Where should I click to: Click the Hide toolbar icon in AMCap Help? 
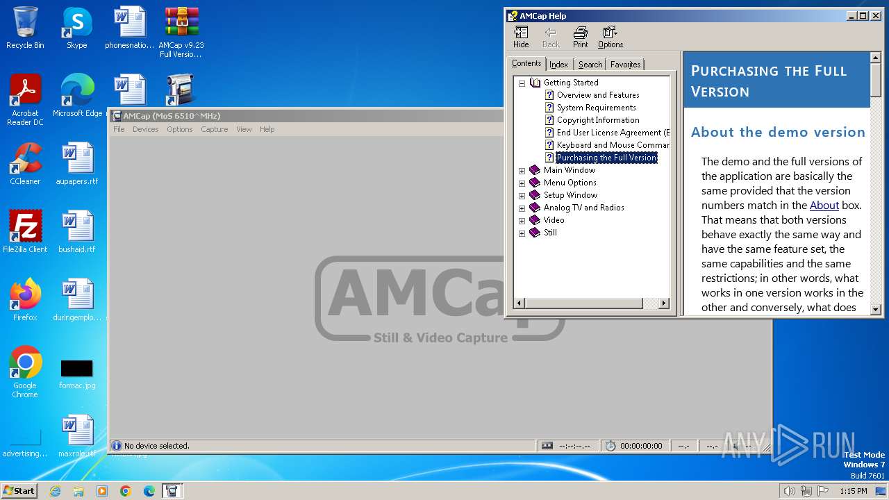521,37
